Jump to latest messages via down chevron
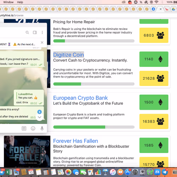This screenshot has width=177, height=177. coord(39,117)
